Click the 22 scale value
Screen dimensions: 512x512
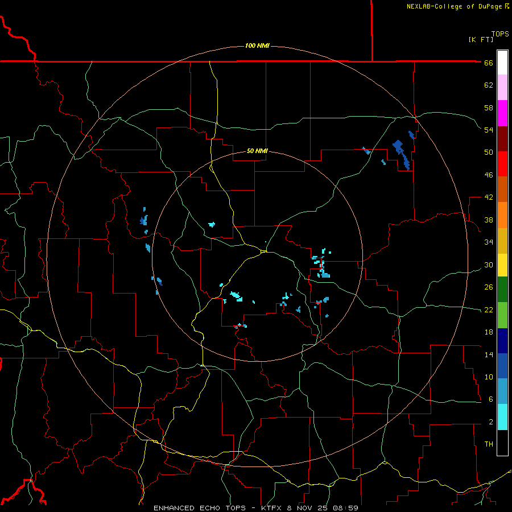click(x=489, y=310)
